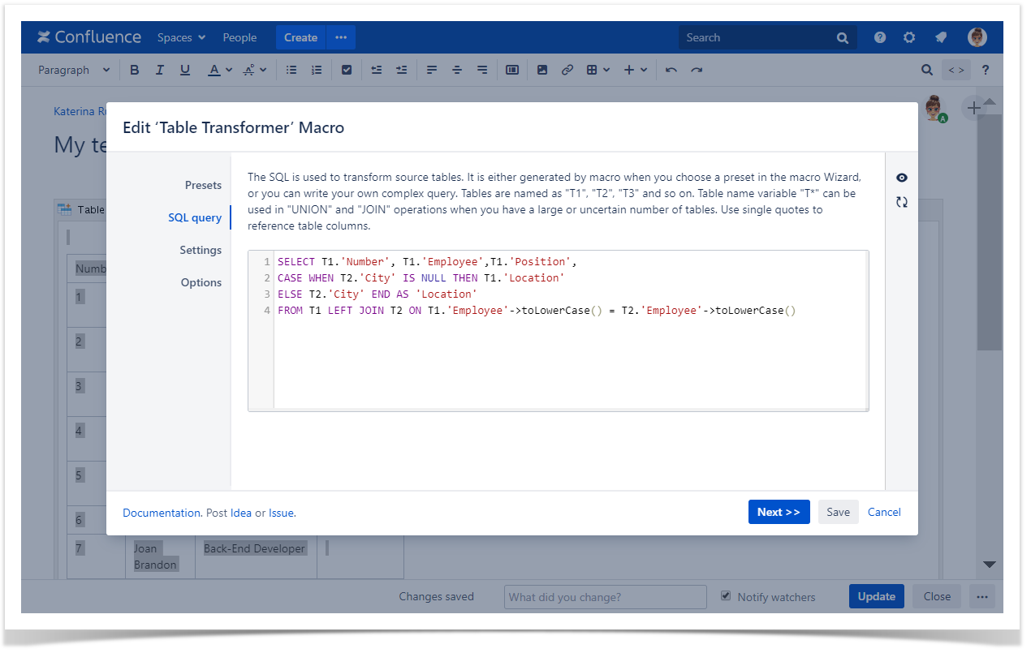Click the refresh arrows icon in macro dialog
The height and width of the screenshot is (653, 1031).
click(x=901, y=202)
